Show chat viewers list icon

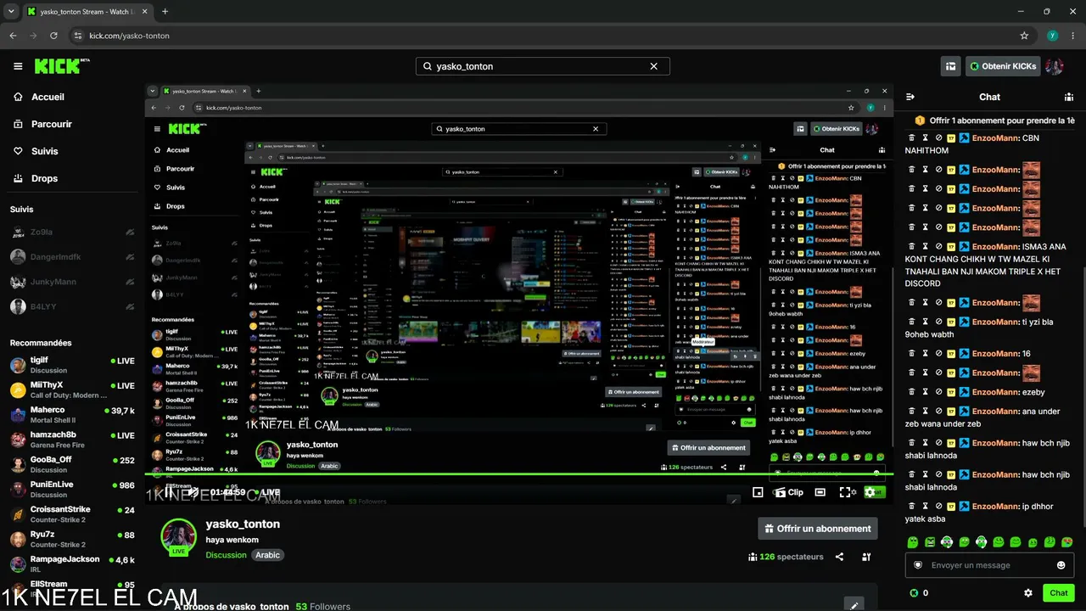1068,97
